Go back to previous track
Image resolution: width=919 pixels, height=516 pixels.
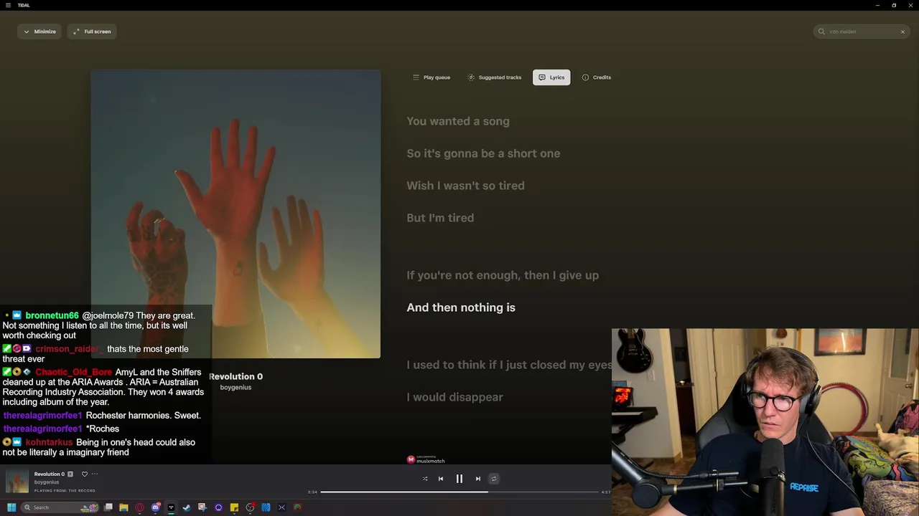[441, 479]
